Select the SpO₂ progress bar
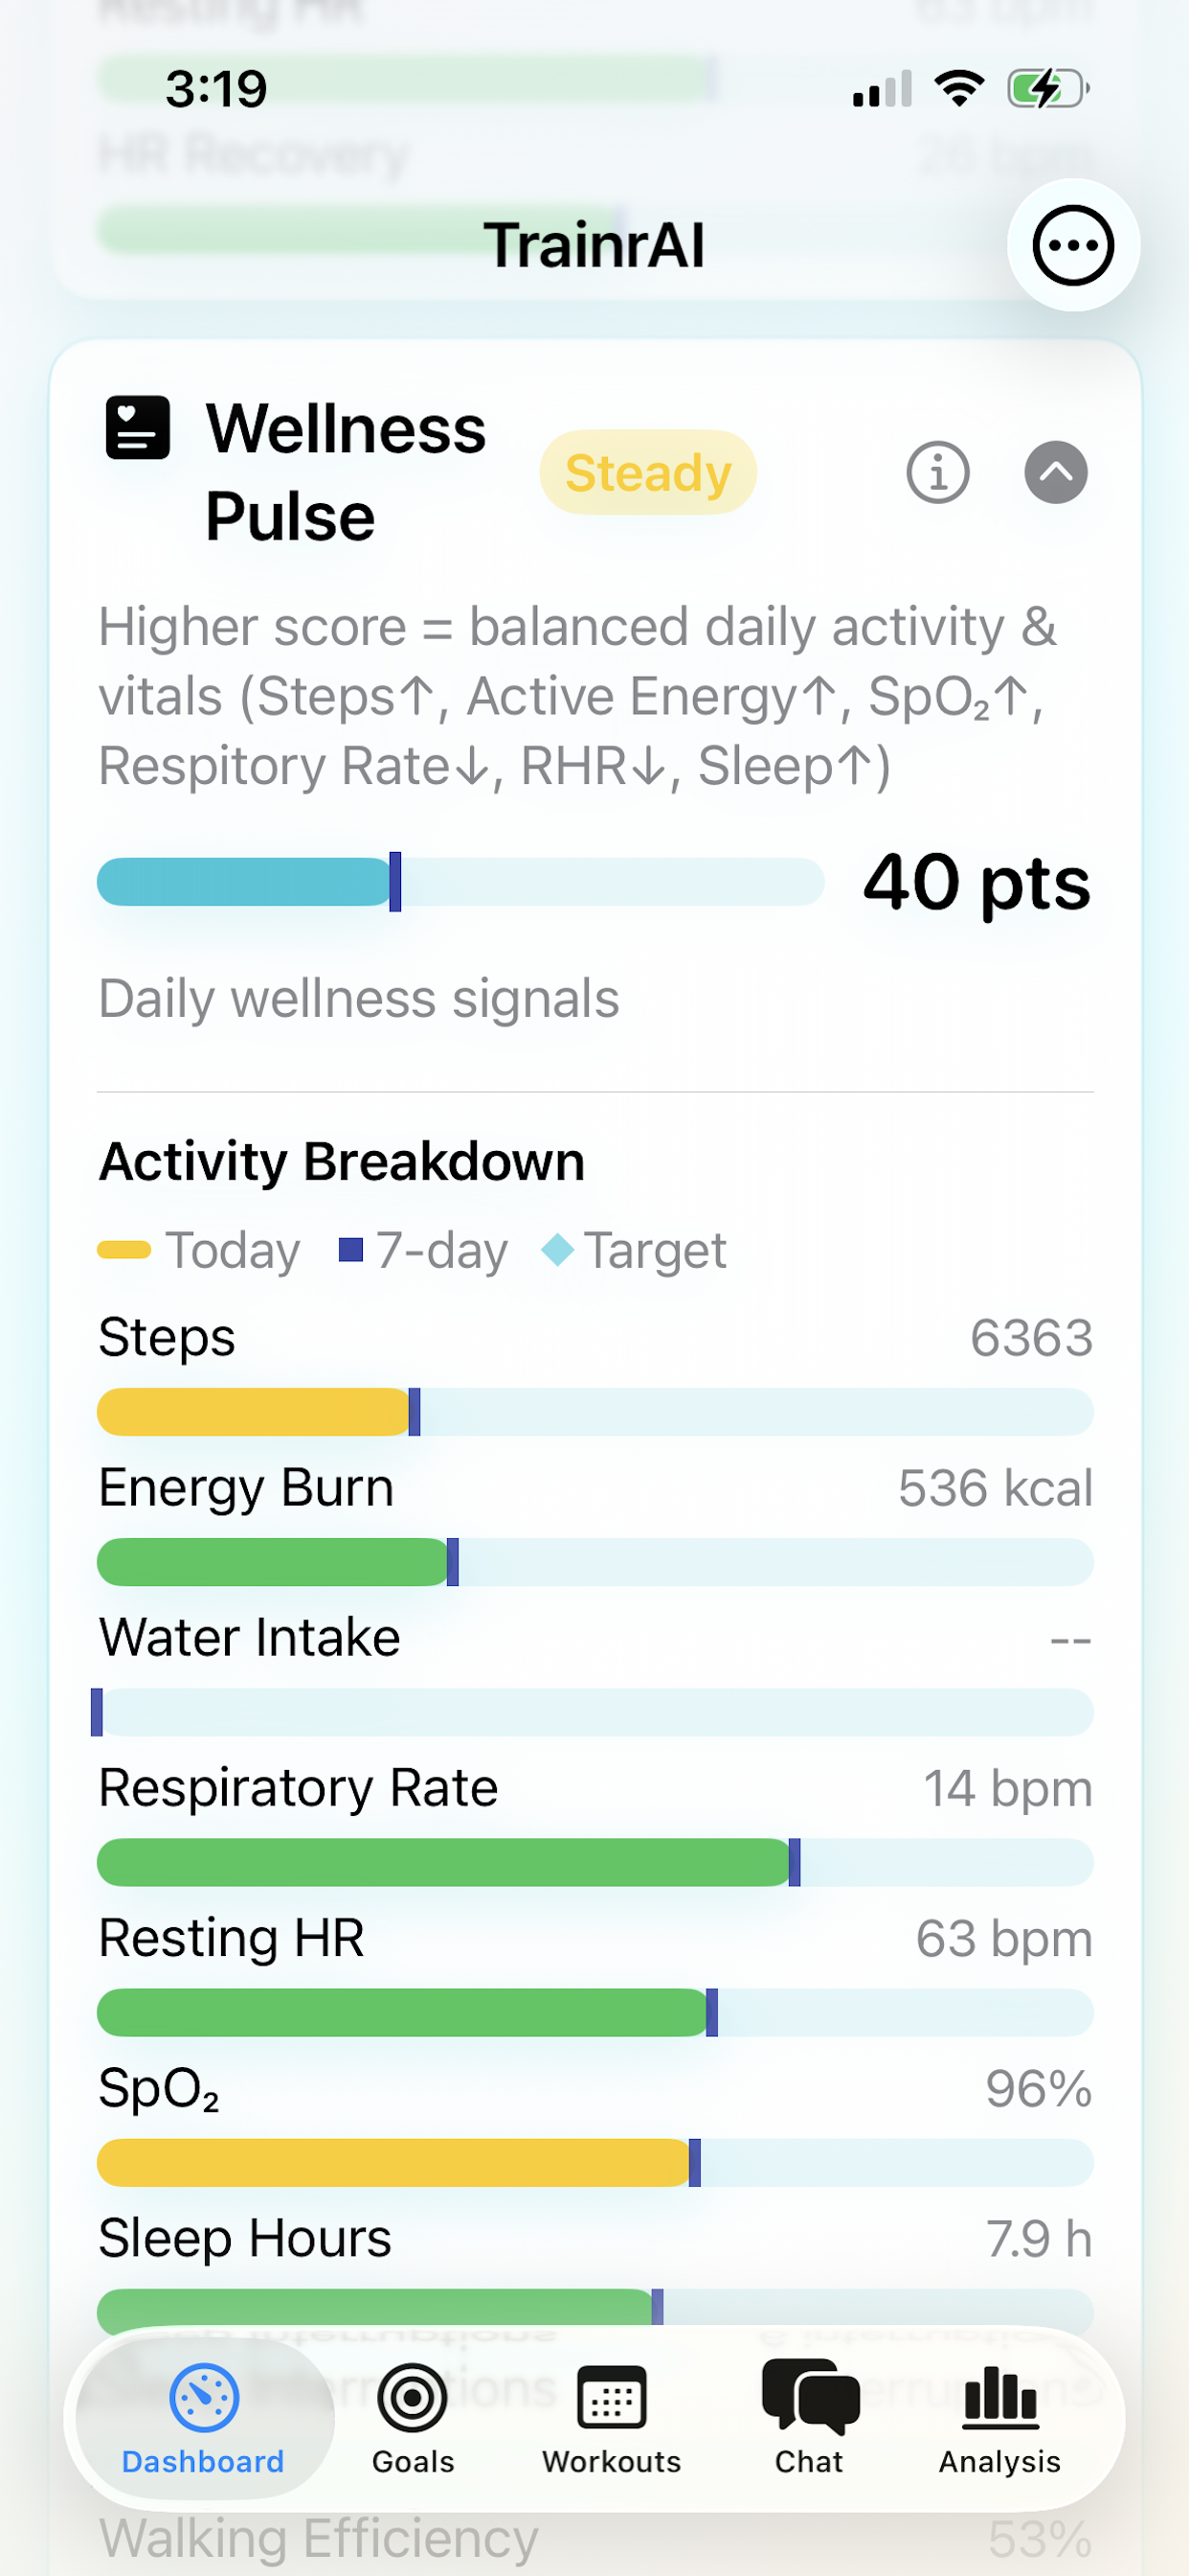1189x2576 pixels. tap(594, 2162)
